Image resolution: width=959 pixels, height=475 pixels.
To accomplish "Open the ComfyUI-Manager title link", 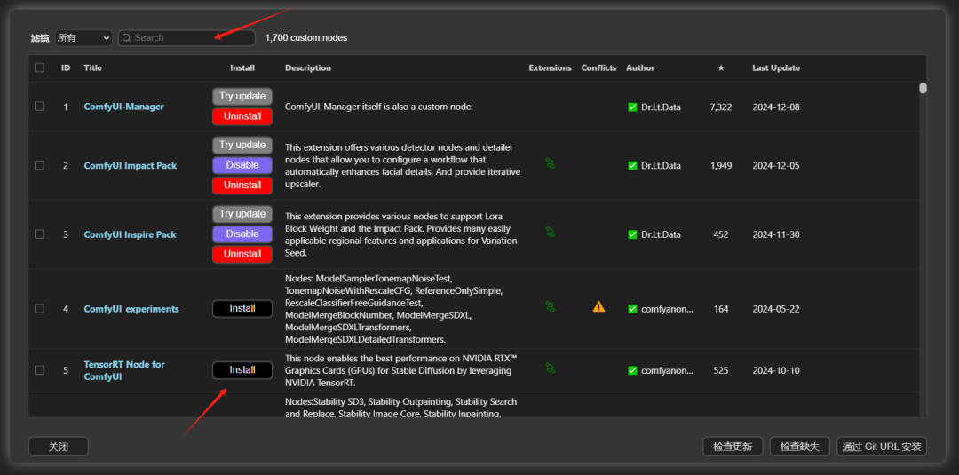I will [123, 107].
